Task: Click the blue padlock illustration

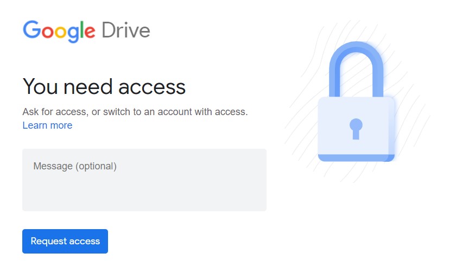Action: point(356,102)
